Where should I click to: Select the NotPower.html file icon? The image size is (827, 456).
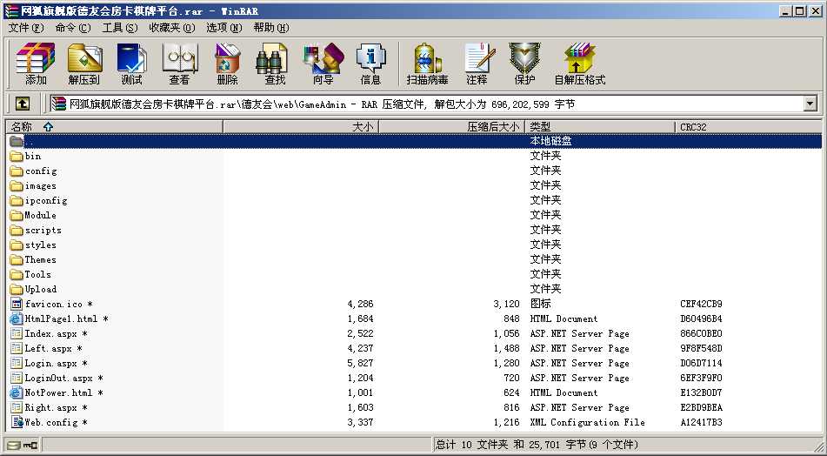click(x=17, y=392)
